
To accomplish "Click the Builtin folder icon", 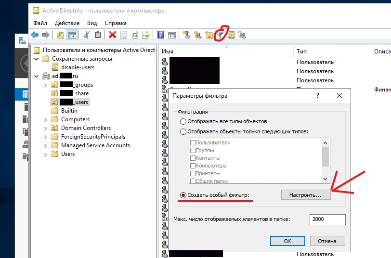I will [x=54, y=110].
